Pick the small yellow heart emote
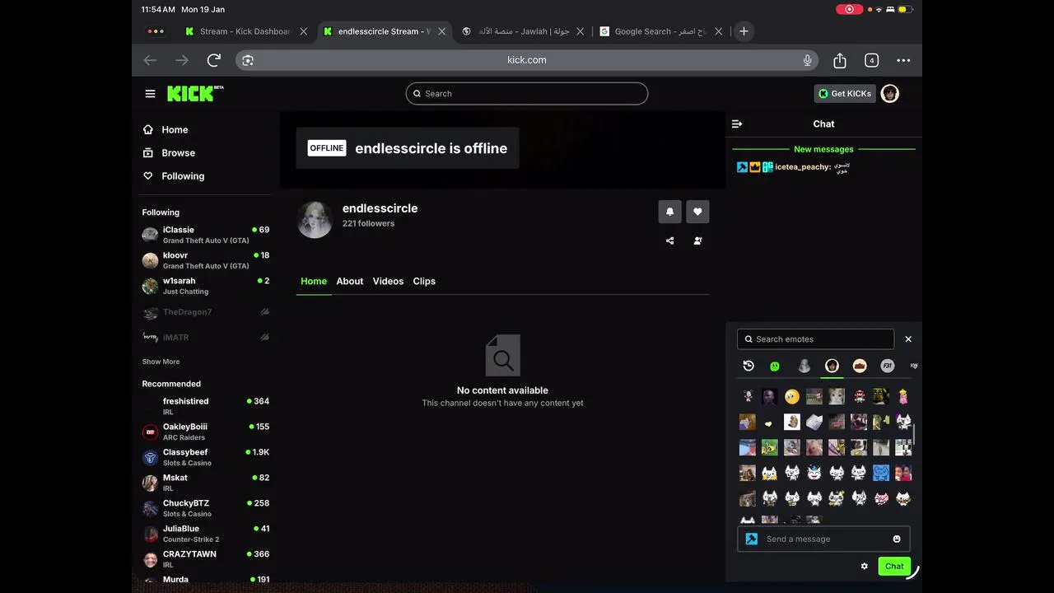The width and height of the screenshot is (1054, 593). tap(769, 423)
